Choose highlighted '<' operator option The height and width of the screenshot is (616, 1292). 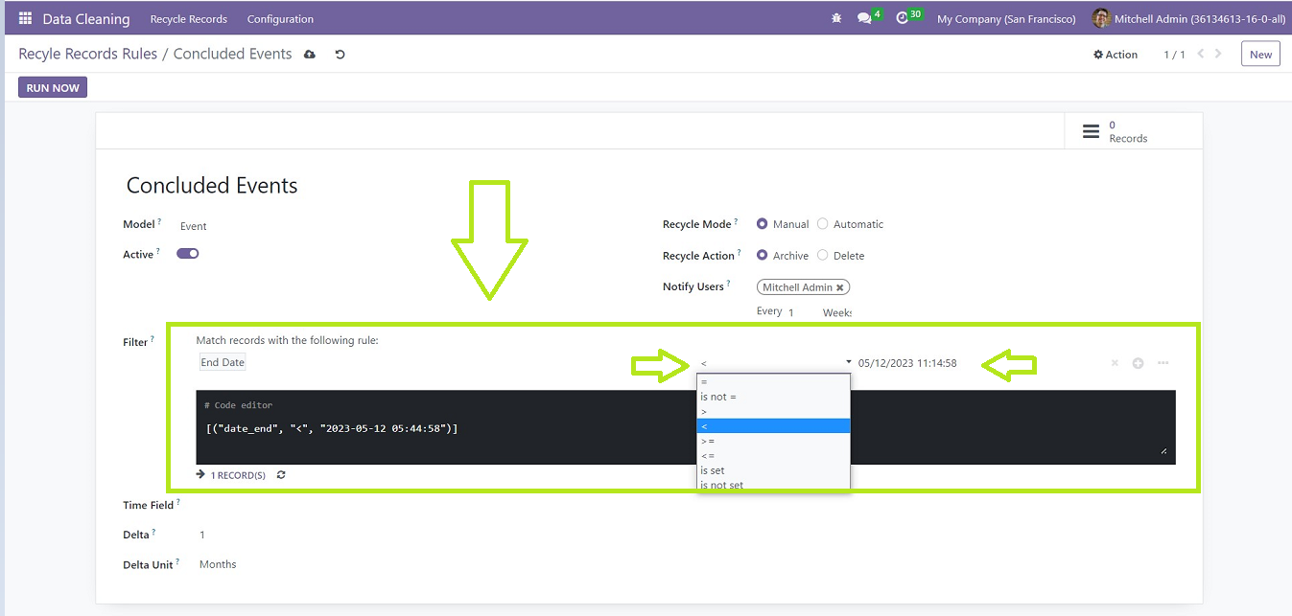tap(773, 426)
